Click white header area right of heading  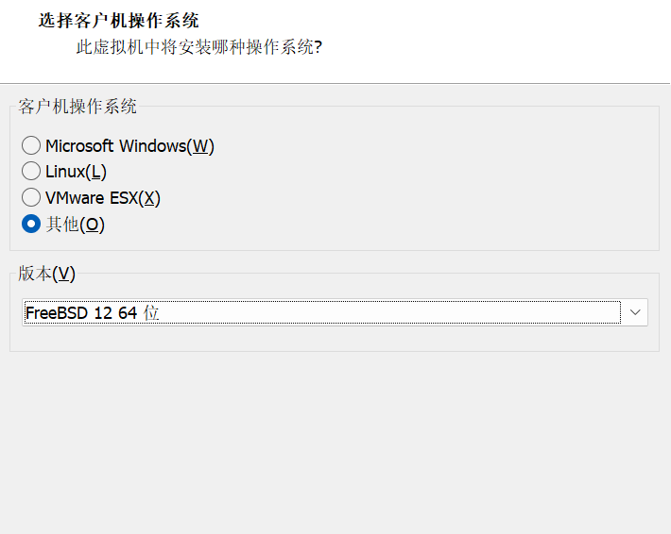[x=473, y=28]
